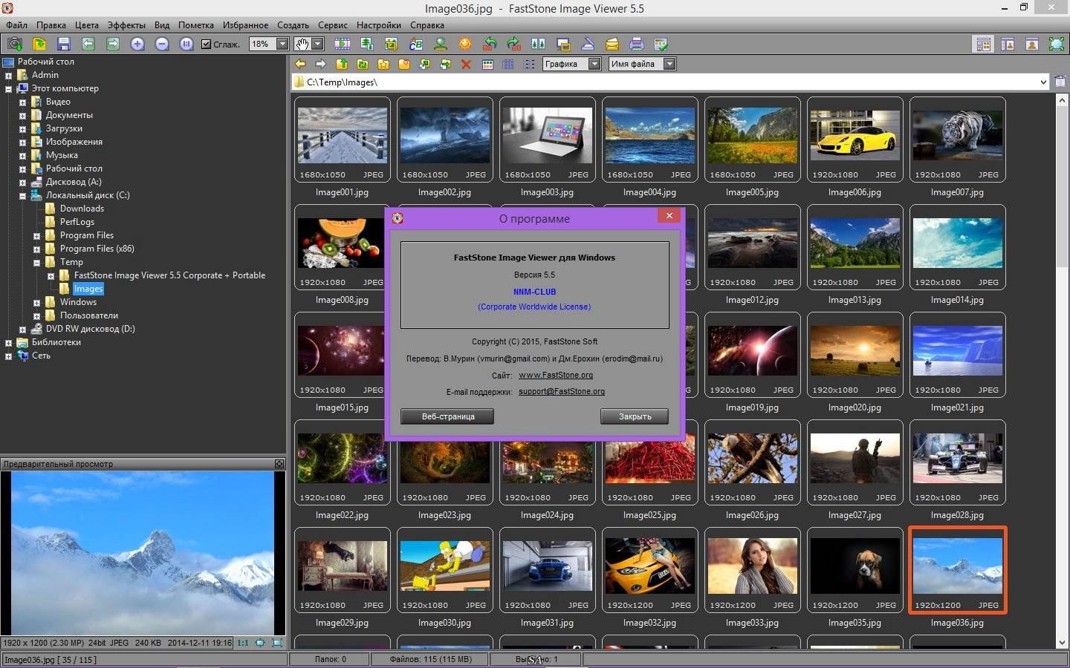Expand the Библиотеки tree node
The image size is (1070, 668).
pyautogui.click(x=9, y=343)
